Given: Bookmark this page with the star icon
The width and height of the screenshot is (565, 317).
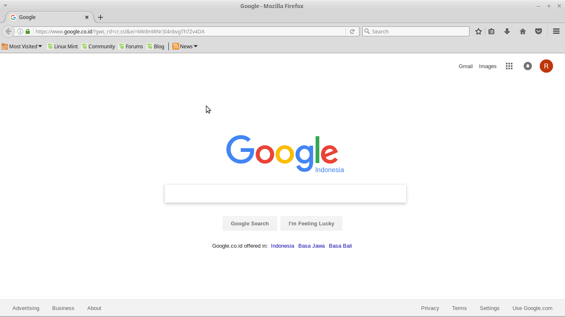Looking at the screenshot, I should coord(479,31).
